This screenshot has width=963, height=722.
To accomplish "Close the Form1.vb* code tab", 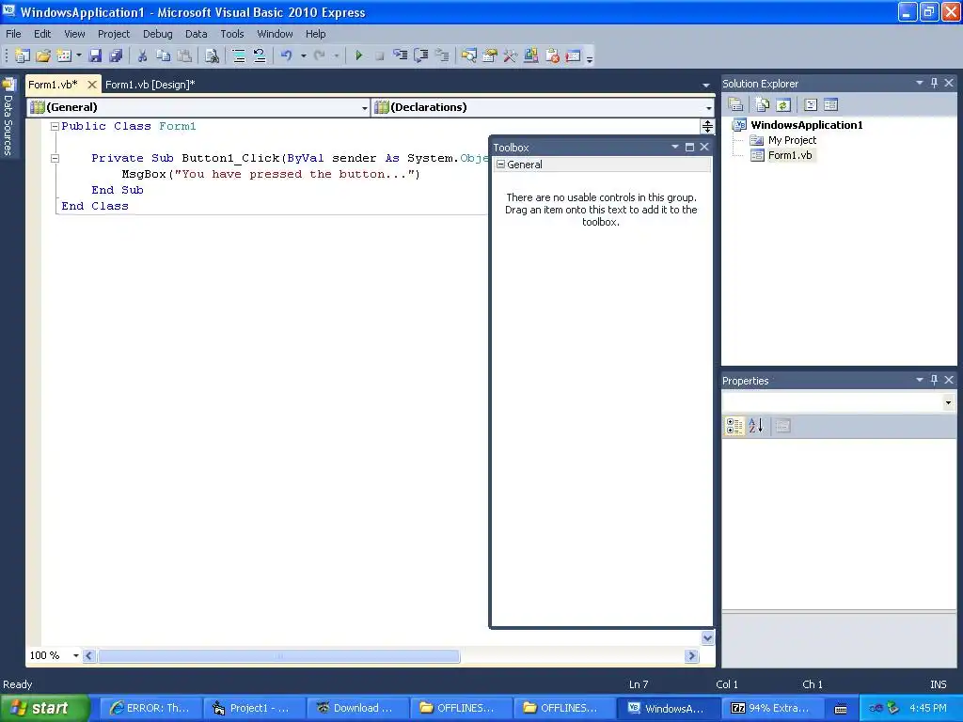I will tap(91, 85).
